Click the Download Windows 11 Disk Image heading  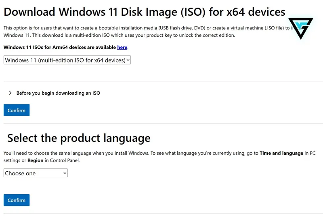click(145, 12)
